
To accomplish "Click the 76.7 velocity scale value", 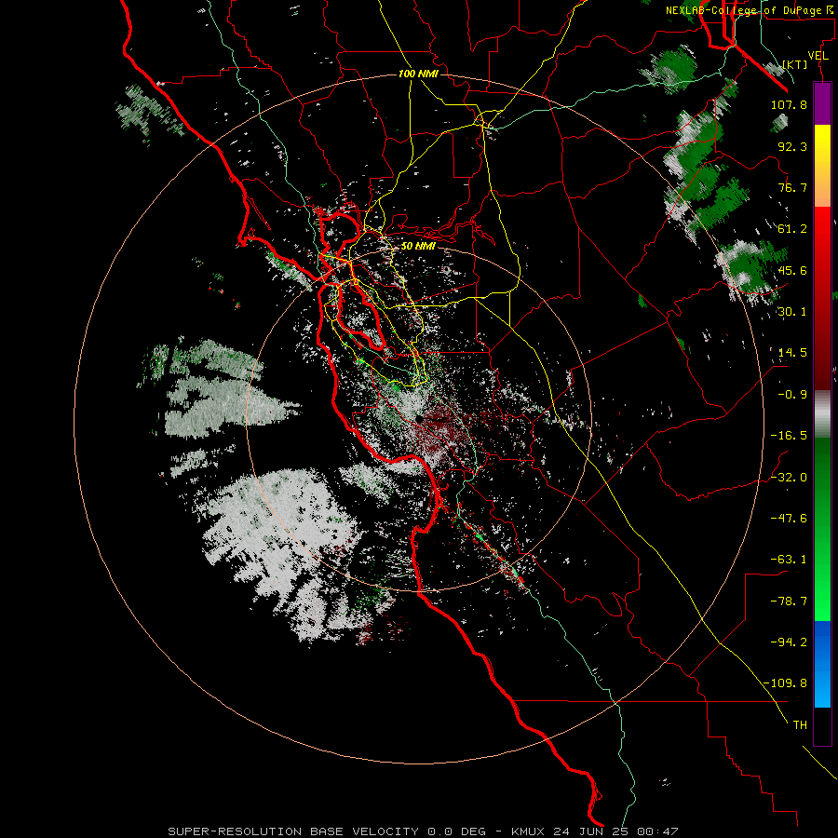I will [x=792, y=187].
